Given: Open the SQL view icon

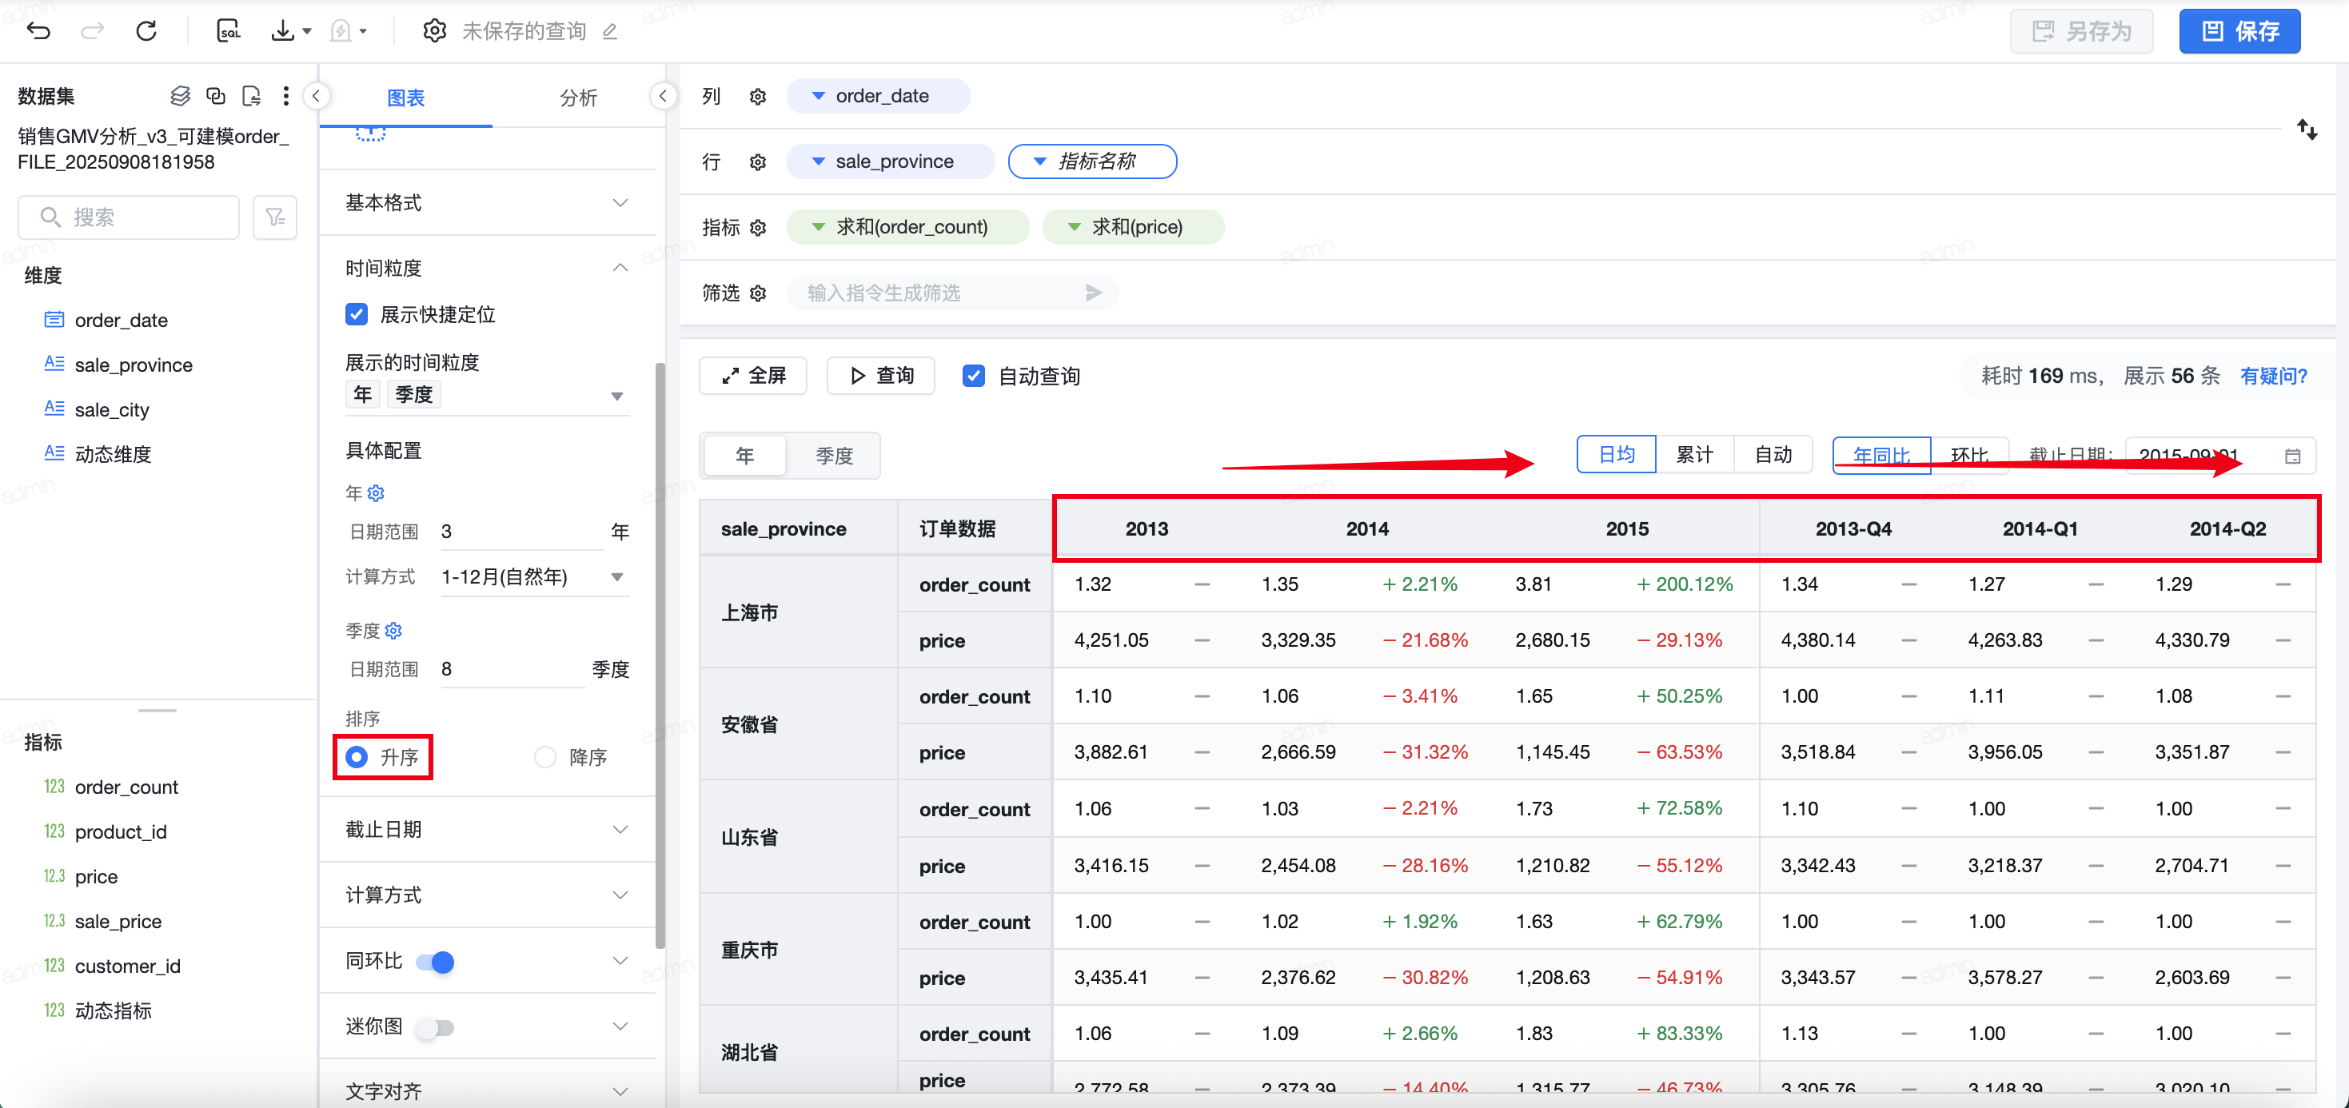Looking at the screenshot, I should [x=228, y=31].
